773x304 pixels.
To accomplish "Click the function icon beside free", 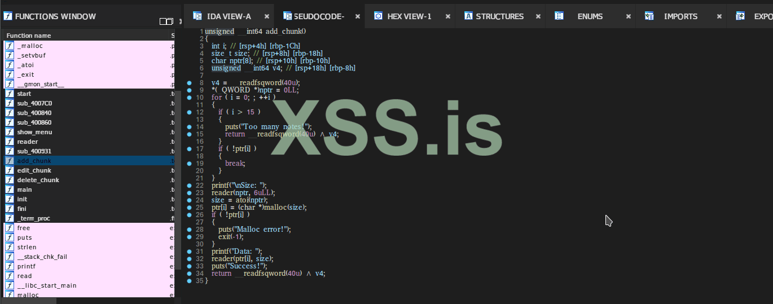I will (10, 228).
